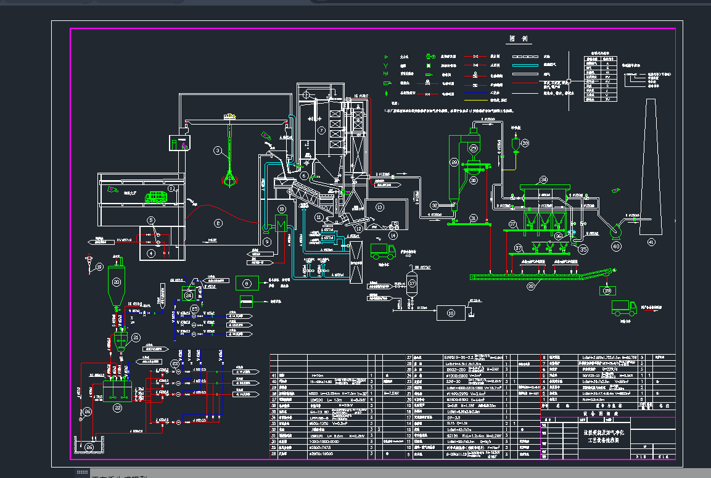Viewport: 711px width, 478px height.
Task: Select the drawing title text in the title block
Action: coord(603,436)
